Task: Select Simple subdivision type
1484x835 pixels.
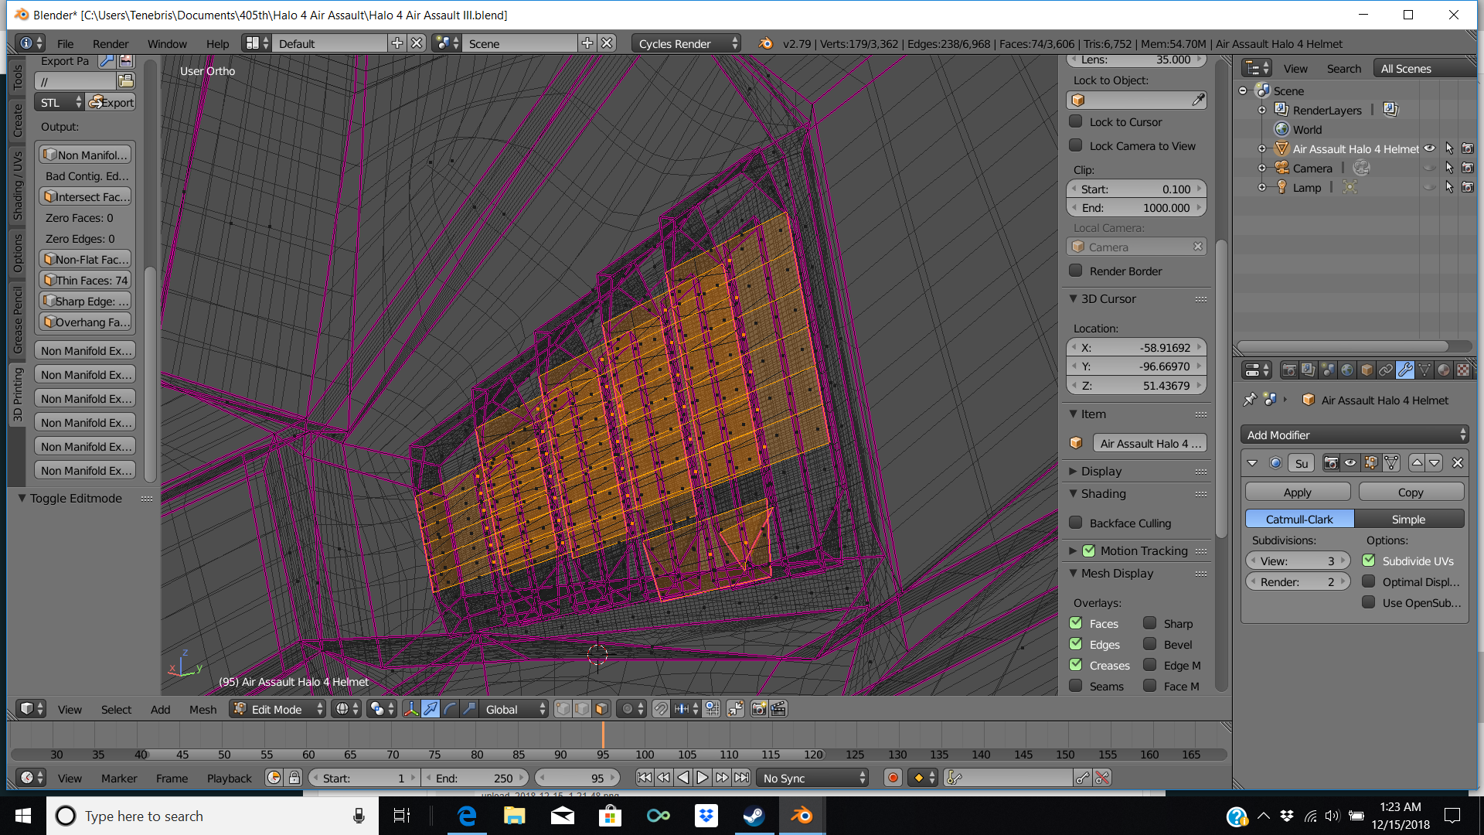Action: (1408, 519)
